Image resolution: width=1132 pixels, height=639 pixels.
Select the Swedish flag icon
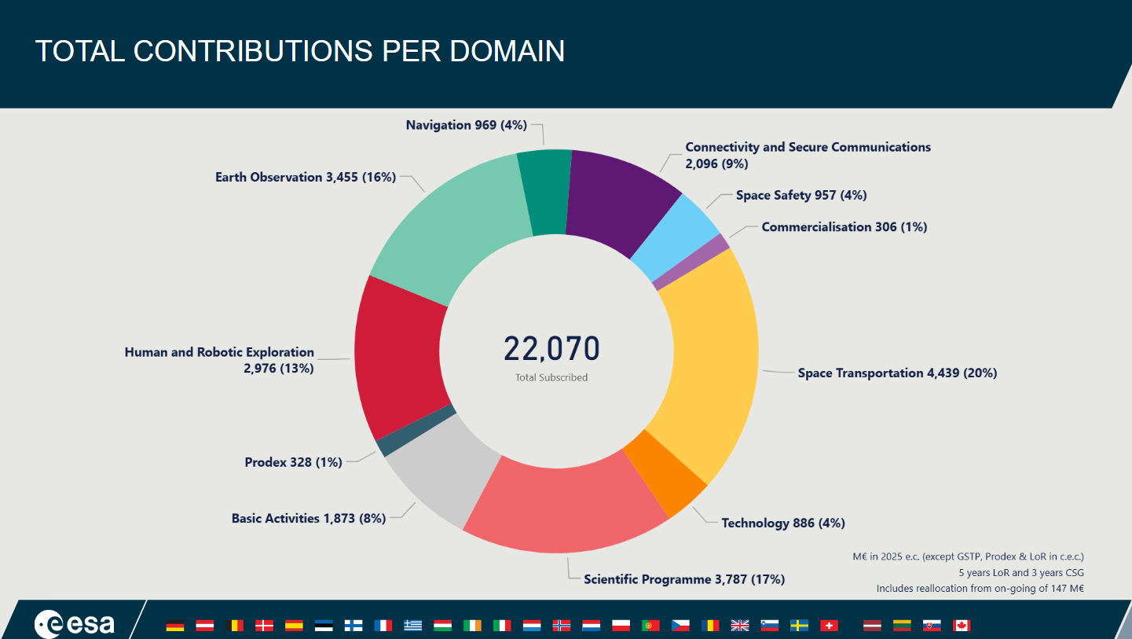coord(800,626)
